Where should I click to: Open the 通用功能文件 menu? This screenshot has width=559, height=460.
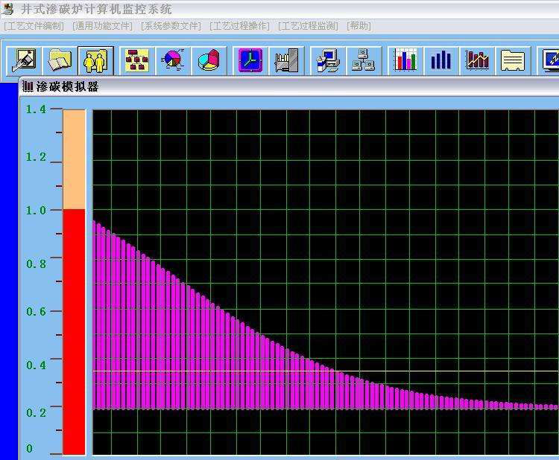pos(102,26)
